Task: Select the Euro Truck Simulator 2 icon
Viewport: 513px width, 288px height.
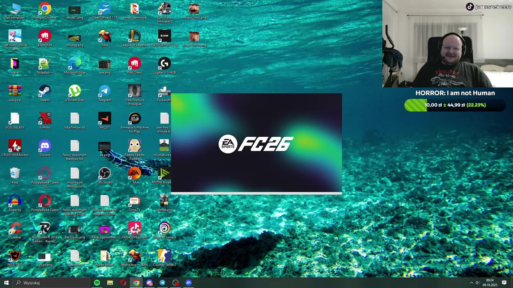Action: (x=164, y=13)
